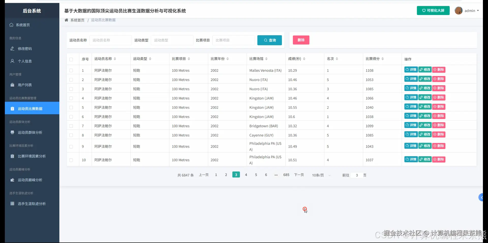Open 用户列表 sidebar item
The width and height of the screenshot is (488, 243).
tap(32, 85)
